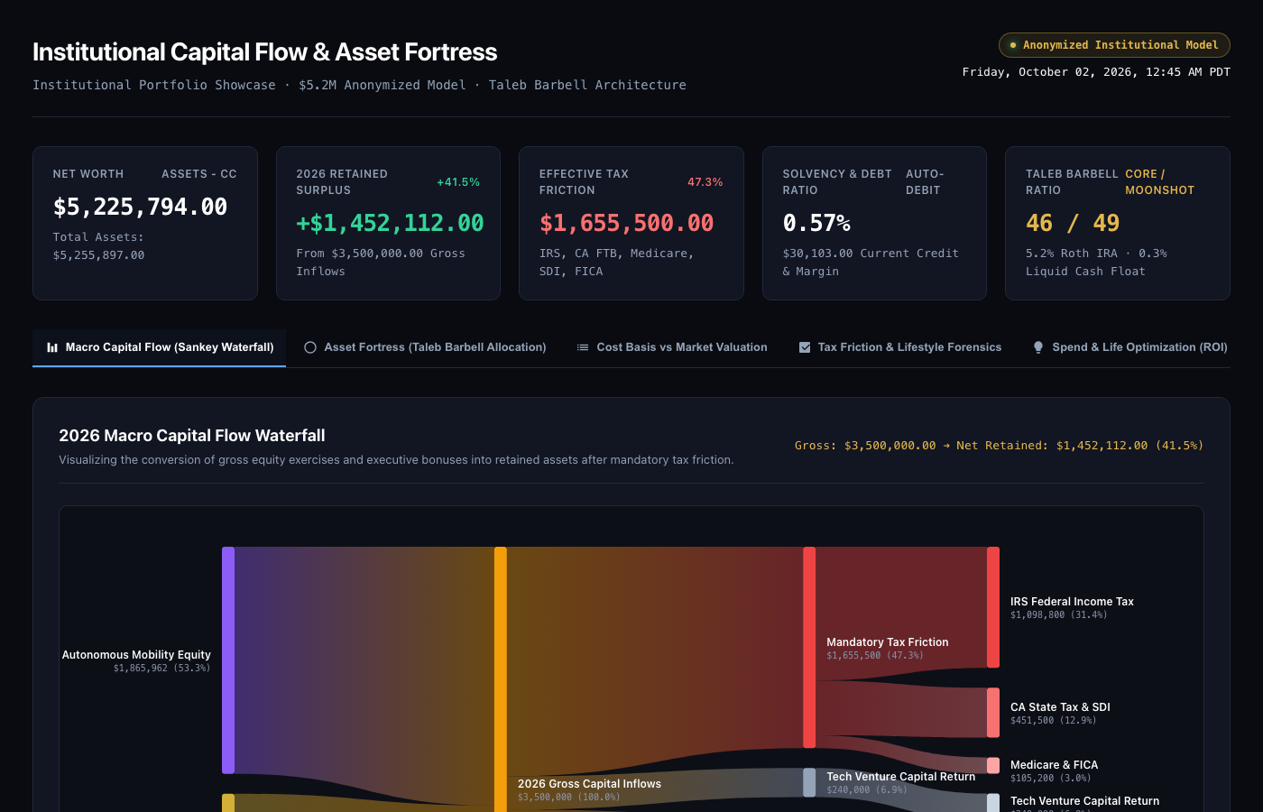Viewport: 1263px width, 812px height.
Task: Click the From $3,500,000.00 Gross Inflows text
Action: (381, 263)
